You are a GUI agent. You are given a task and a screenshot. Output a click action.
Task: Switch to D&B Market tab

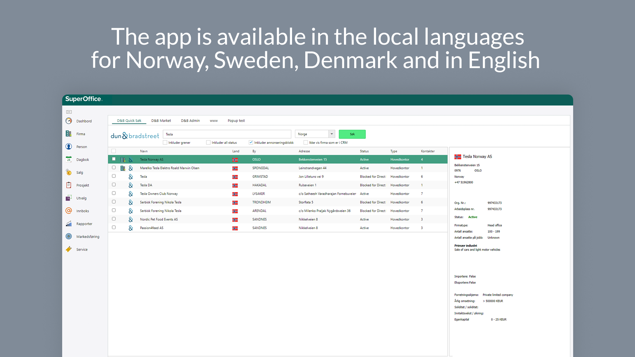[161, 121]
